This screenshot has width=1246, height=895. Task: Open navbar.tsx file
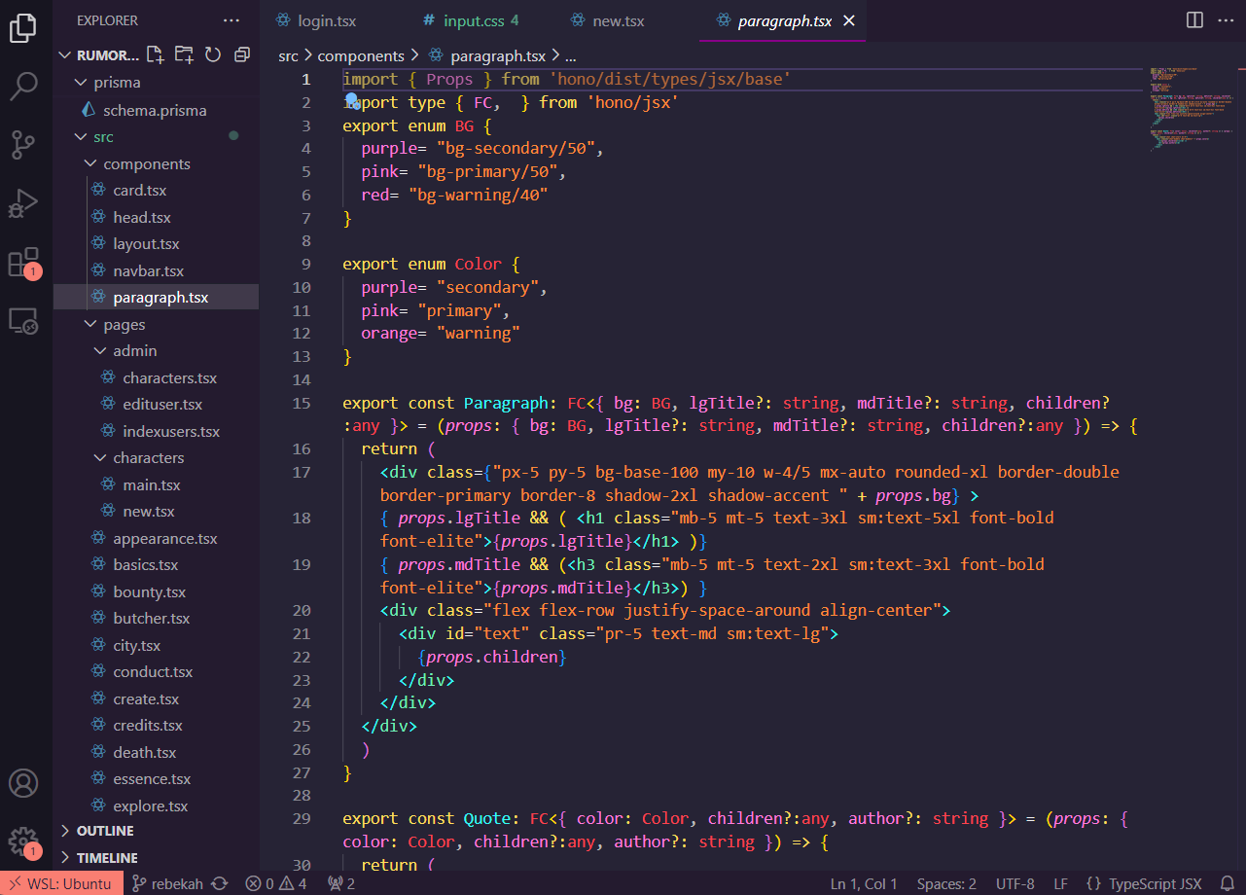coord(148,270)
